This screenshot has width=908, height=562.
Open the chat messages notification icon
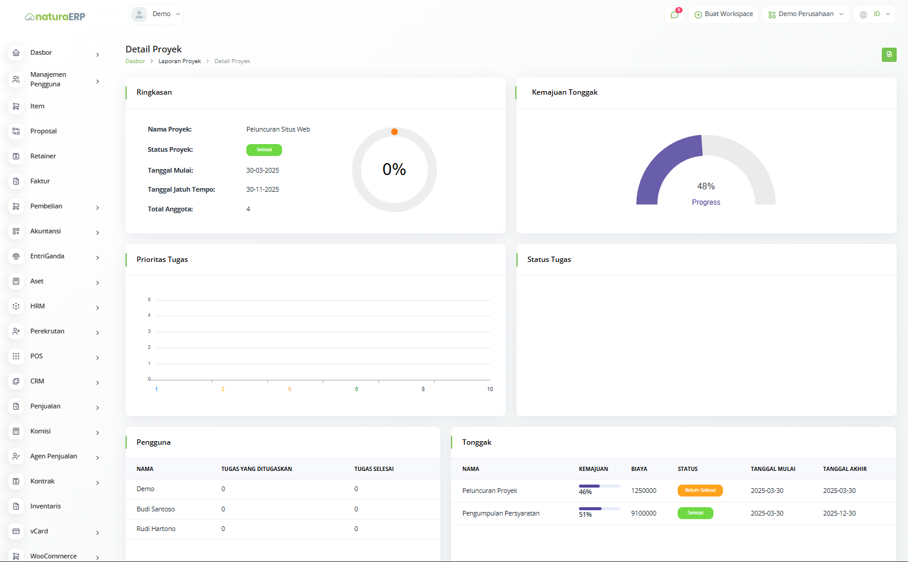[x=675, y=14]
